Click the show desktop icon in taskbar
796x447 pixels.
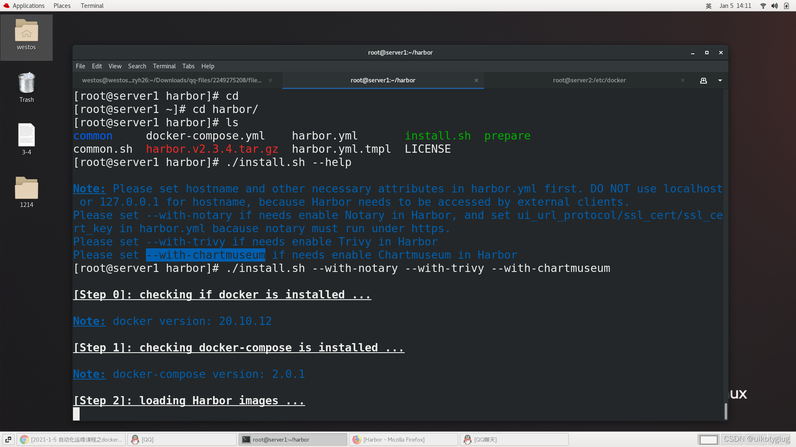[x=8, y=440]
